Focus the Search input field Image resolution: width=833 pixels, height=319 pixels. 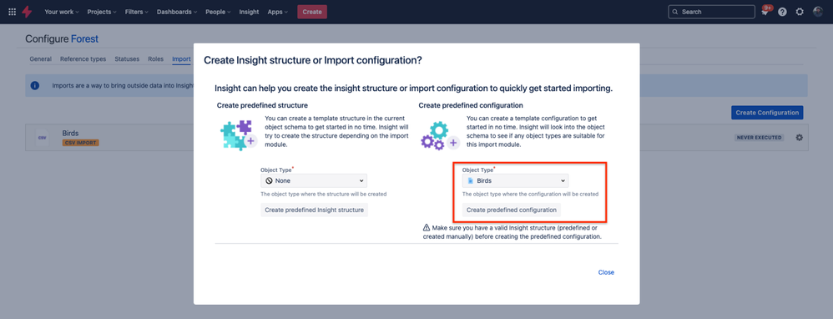pyautogui.click(x=711, y=12)
